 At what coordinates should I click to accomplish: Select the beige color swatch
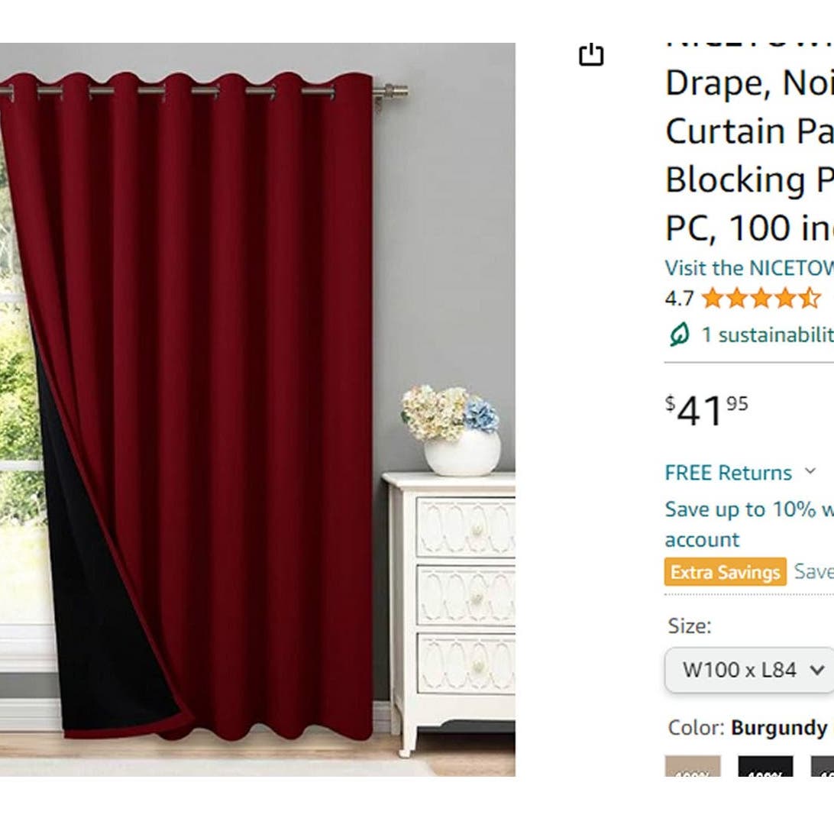[693, 766]
